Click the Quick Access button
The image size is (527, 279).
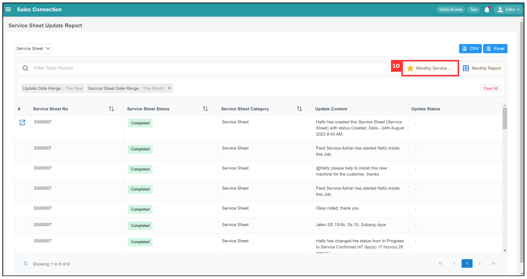coord(451,10)
